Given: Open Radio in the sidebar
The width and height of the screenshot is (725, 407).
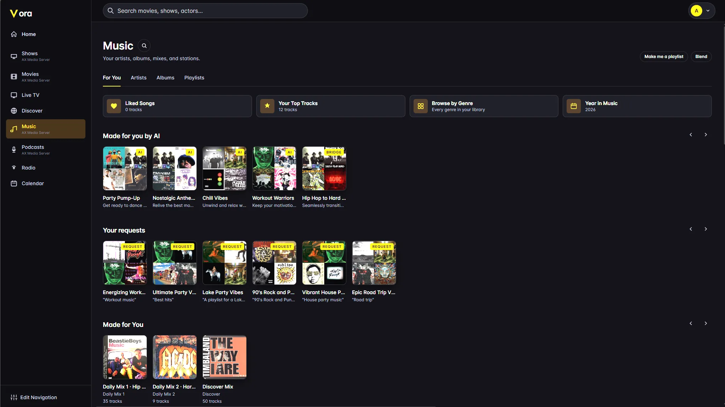Looking at the screenshot, I should click(46, 168).
